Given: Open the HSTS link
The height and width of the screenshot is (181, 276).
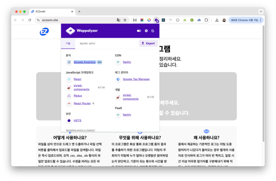Looking at the screenshot, I should pos(77,121).
